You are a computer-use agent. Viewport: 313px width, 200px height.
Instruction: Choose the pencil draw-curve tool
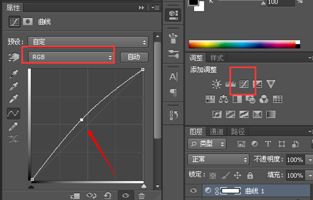13,126
